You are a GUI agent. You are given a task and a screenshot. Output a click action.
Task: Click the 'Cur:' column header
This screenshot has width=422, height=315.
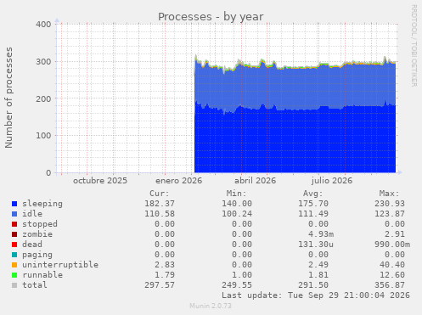click(160, 194)
